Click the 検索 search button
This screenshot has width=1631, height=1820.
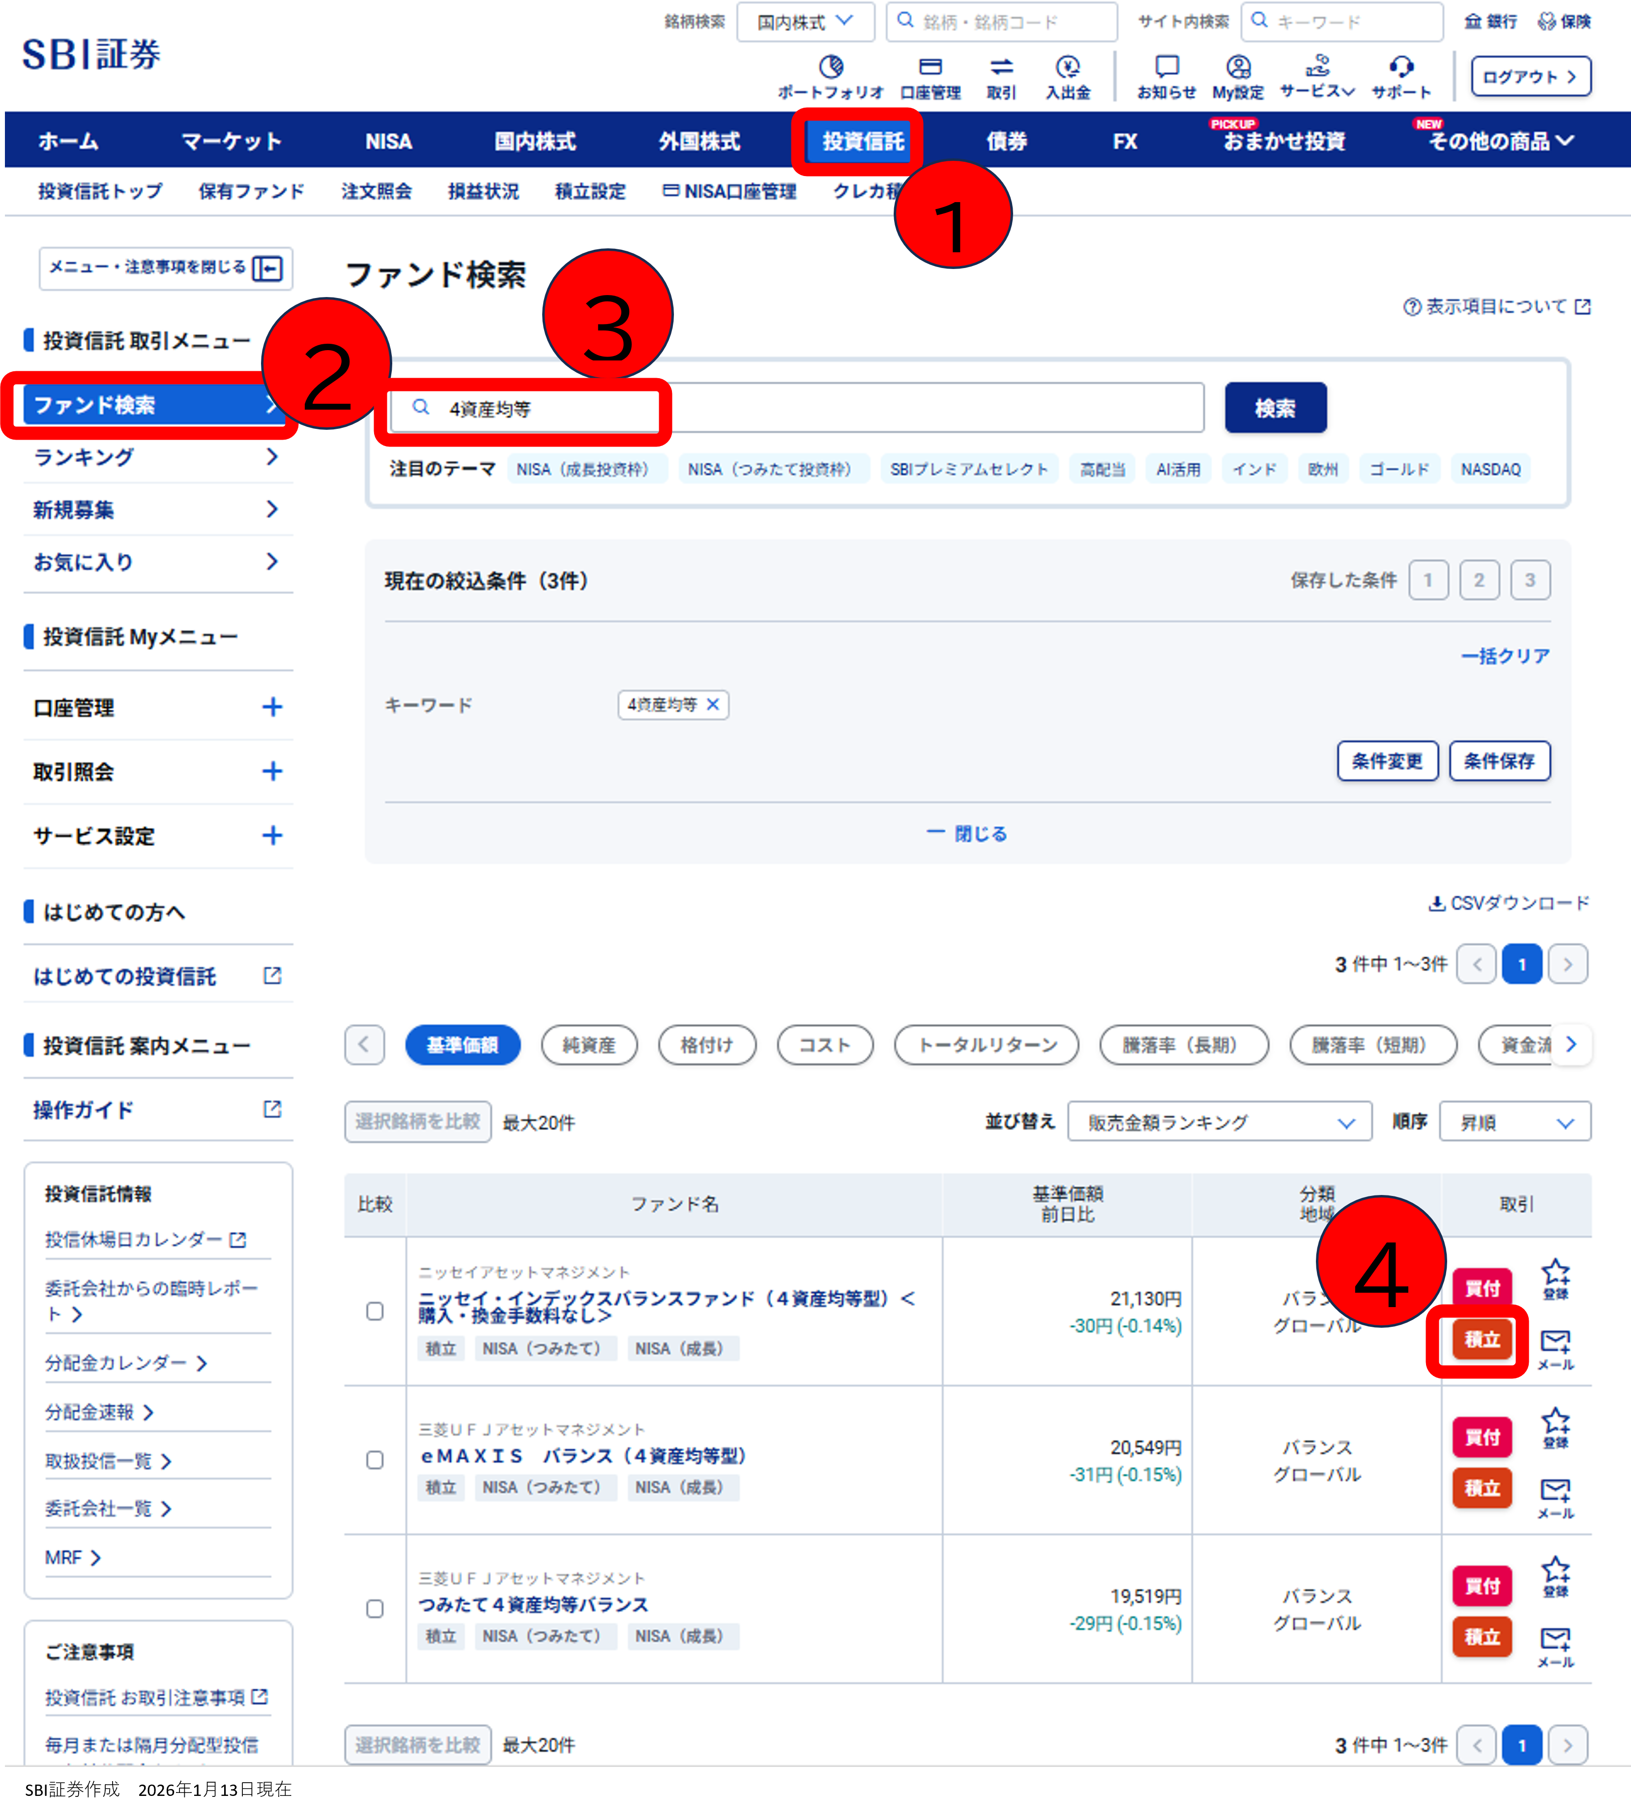(x=1274, y=408)
